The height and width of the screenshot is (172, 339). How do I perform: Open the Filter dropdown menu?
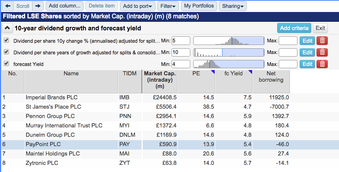[x=168, y=6]
